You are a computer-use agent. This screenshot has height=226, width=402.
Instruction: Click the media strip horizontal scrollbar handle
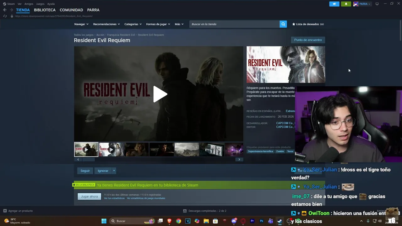[88, 159]
